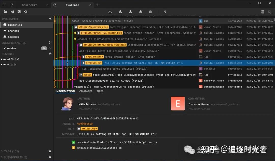Screen dimensions: 275x161
Task: Click Nikita Tsukanov author avatar
Action: click(67, 104)
